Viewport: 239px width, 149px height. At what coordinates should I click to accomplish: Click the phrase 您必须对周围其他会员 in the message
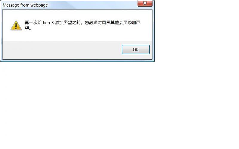[x=106, y=23]
